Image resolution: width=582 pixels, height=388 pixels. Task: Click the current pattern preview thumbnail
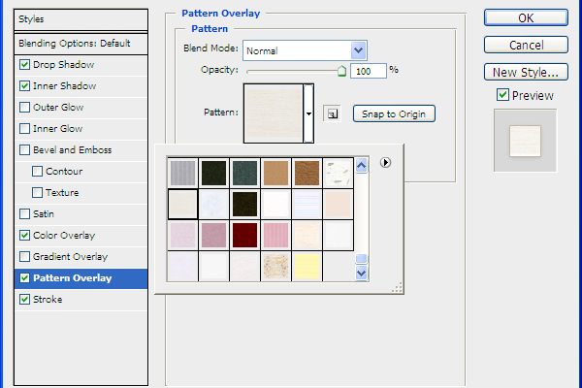274,113
